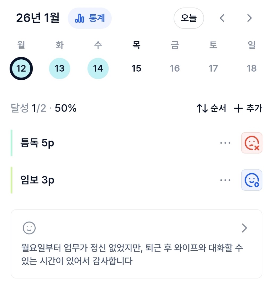Click the 순서 sort order button

(x=211, y=108)
